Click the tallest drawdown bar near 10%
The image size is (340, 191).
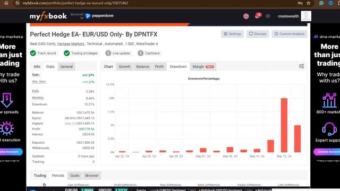284,125
